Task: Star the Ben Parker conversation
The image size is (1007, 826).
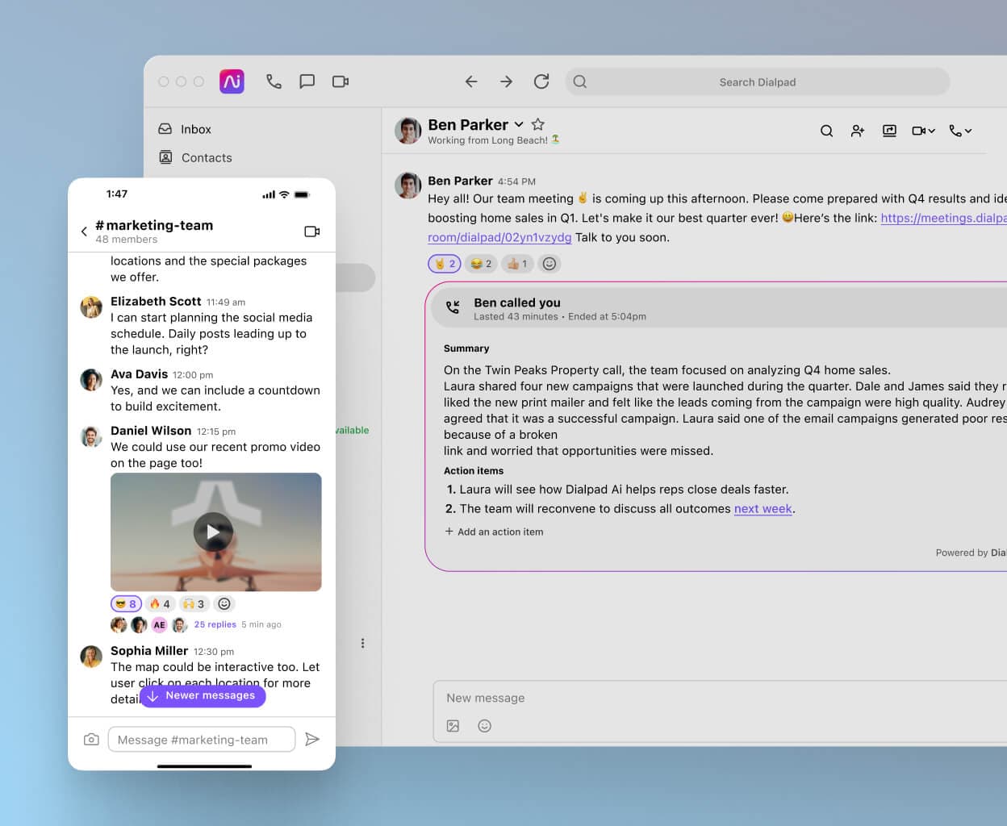Action: [537, 125]
